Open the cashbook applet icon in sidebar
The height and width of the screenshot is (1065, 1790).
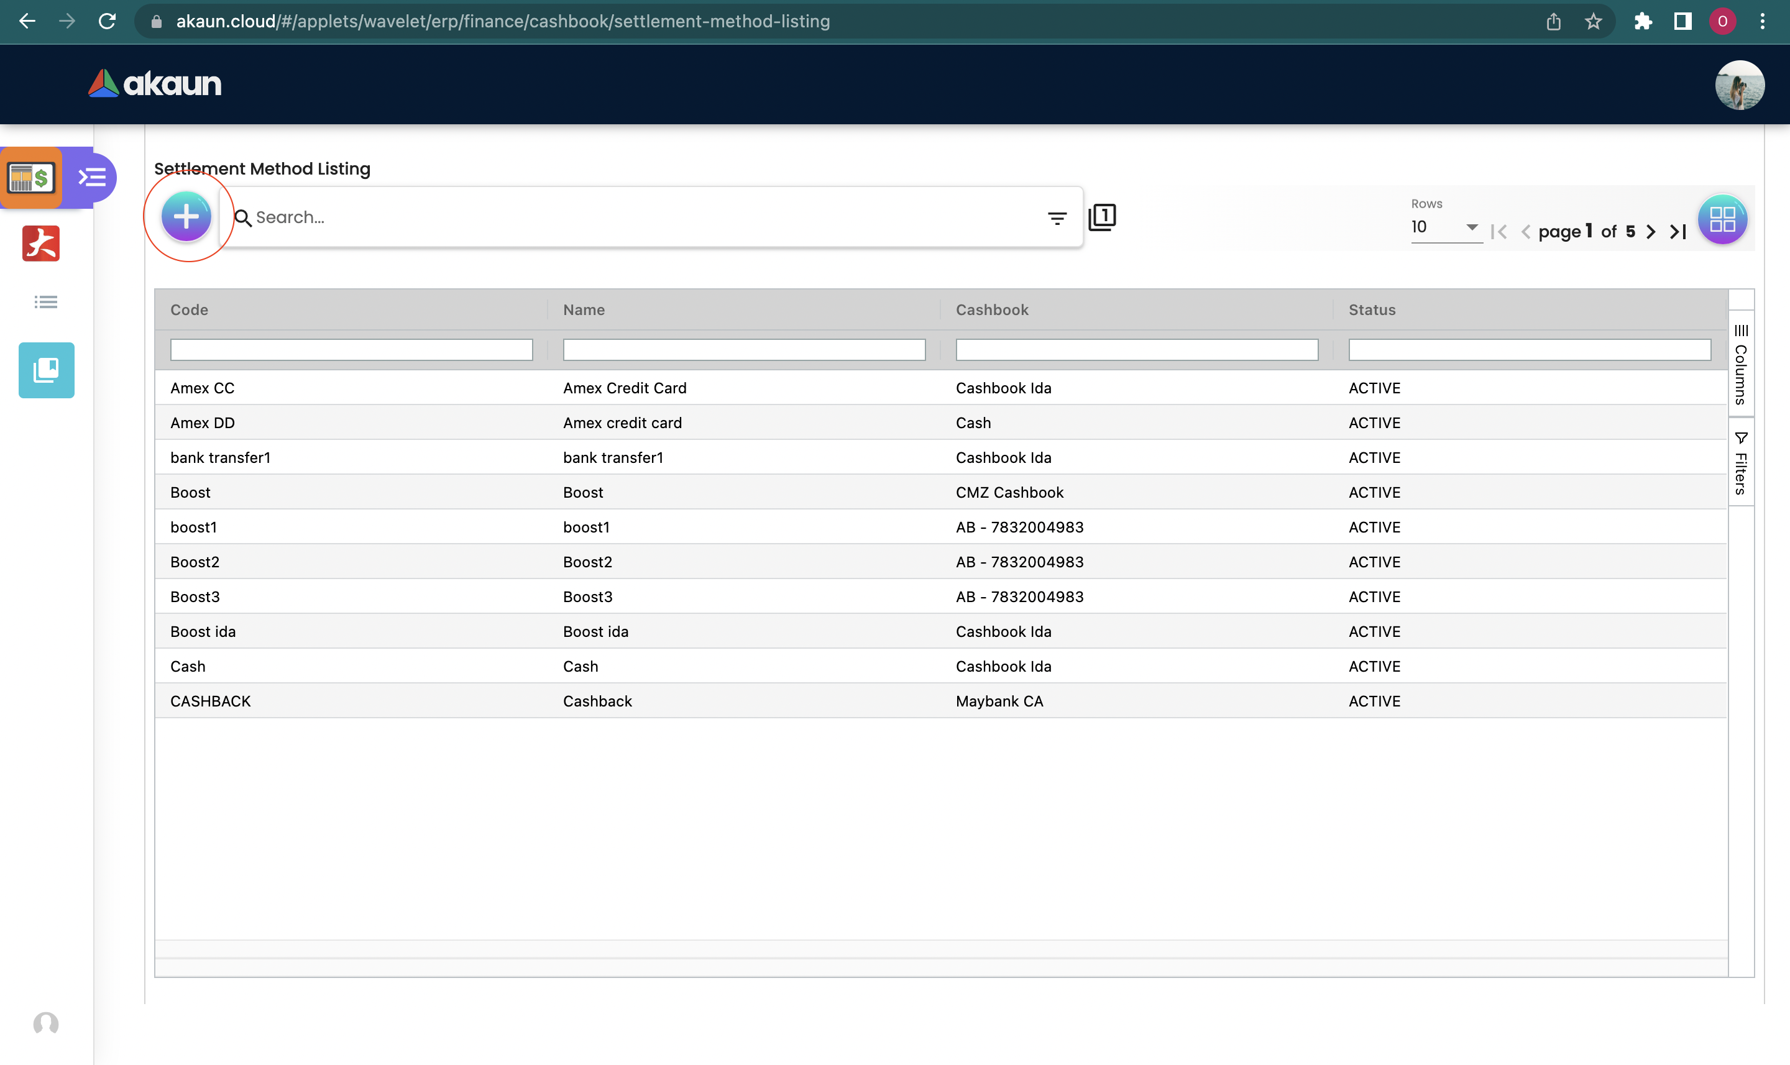(32, 178)
